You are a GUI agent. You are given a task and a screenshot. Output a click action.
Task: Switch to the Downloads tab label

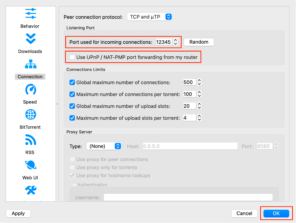point(30,51)
